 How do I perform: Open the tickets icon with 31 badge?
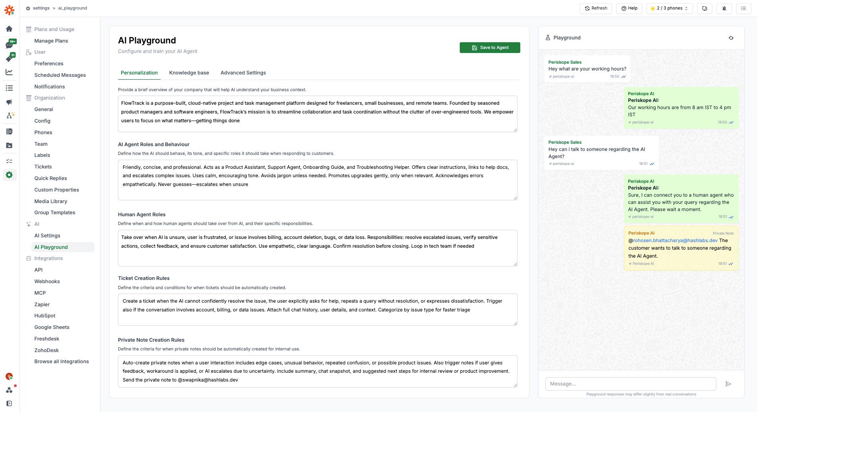pyautogui.click(x=9, y=59)
